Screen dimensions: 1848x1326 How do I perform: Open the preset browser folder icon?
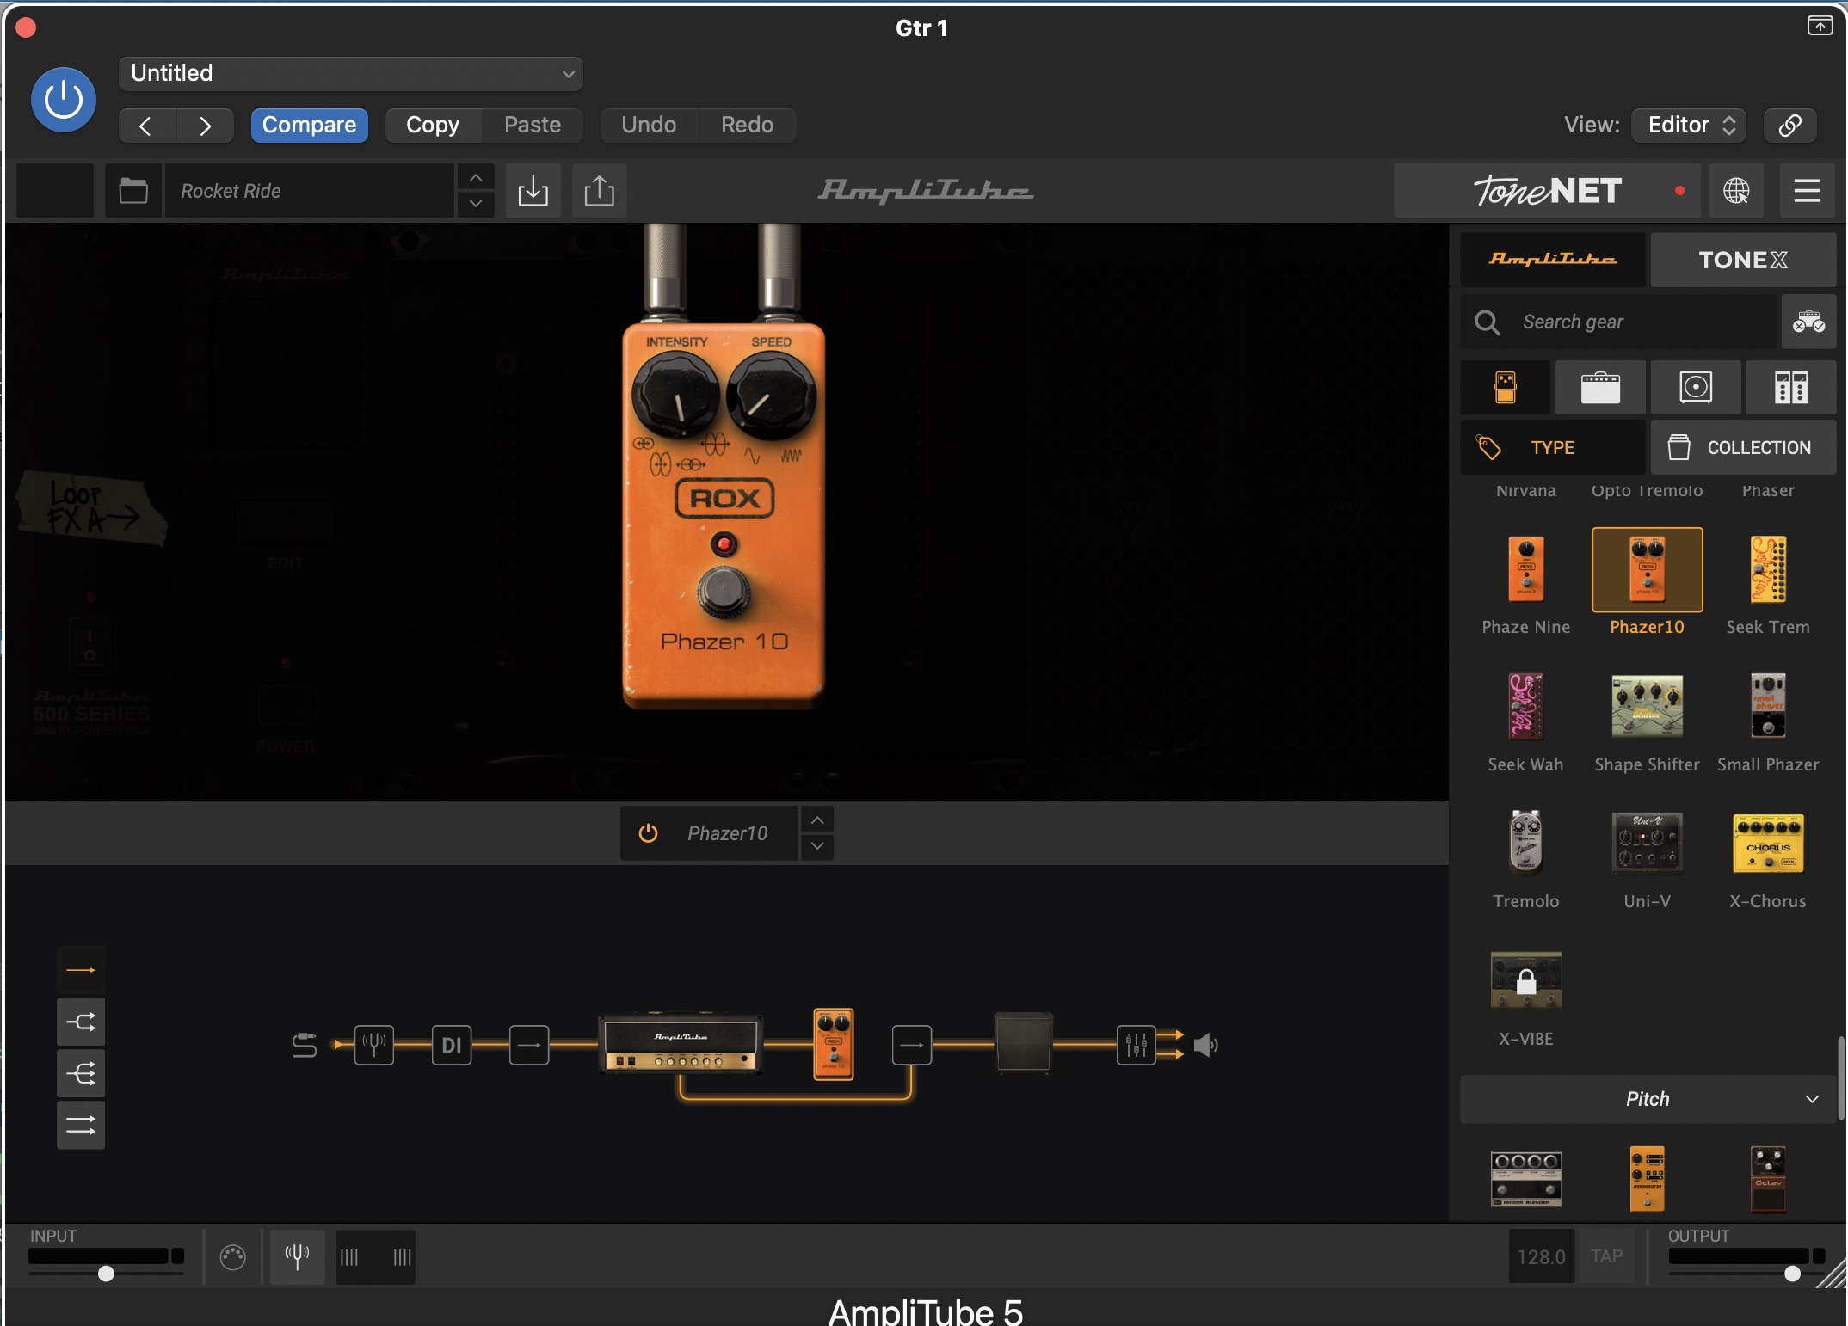(133, 190)
